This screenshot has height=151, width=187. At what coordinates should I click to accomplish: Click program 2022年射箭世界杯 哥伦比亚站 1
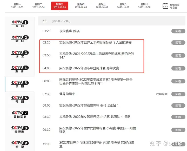[89, 105]
